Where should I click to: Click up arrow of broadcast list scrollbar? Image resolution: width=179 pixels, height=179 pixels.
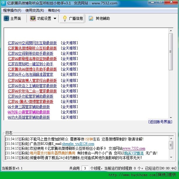coord(171,31)
